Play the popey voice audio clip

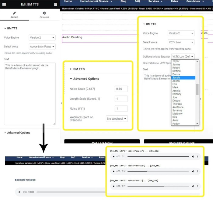point(114,156)
